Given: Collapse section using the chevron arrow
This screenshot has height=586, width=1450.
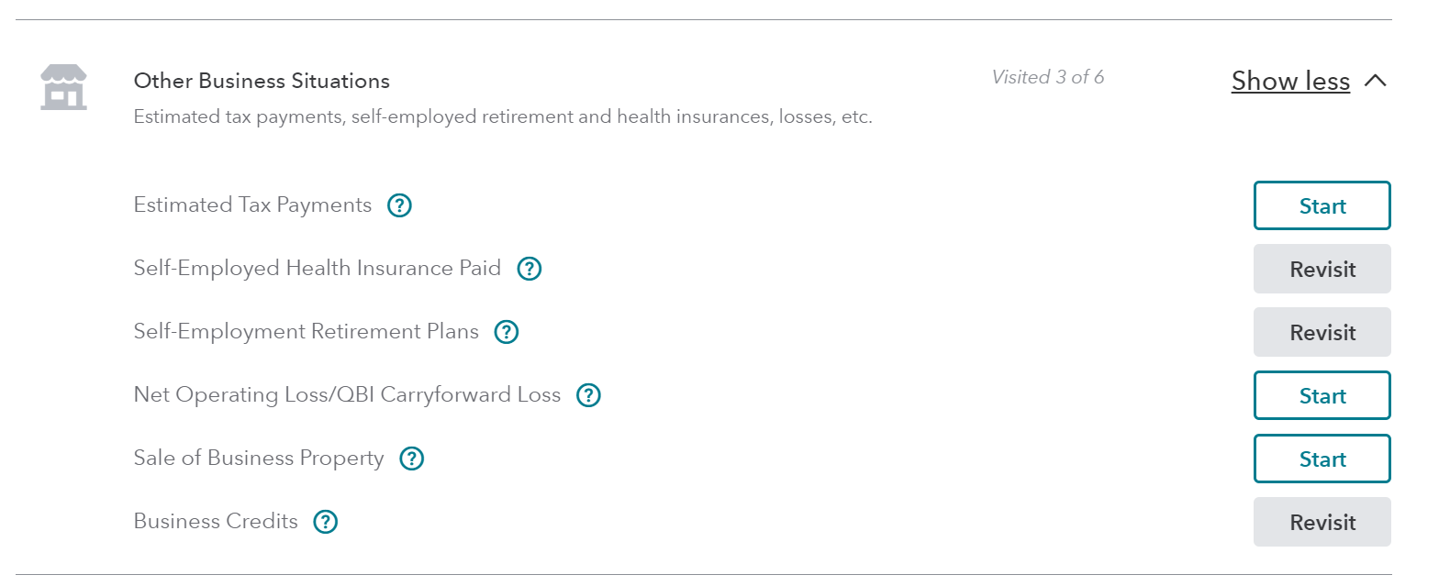Looking at the screenshot, I should point(1375,81).
